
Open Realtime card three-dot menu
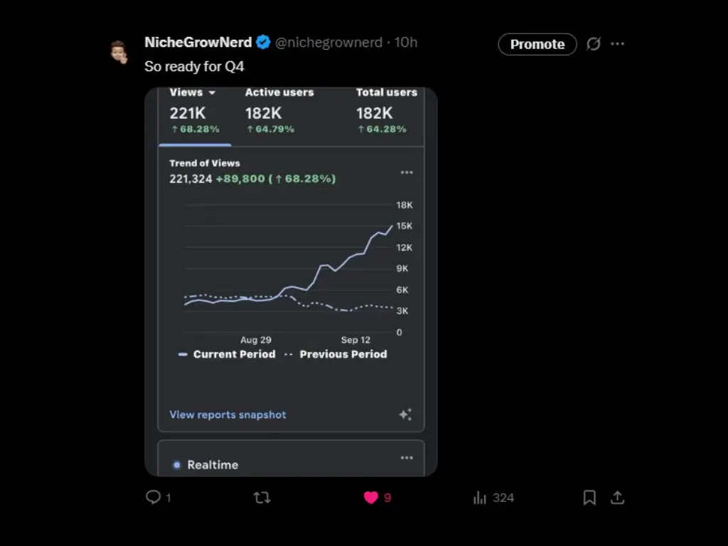click(407, 458)
